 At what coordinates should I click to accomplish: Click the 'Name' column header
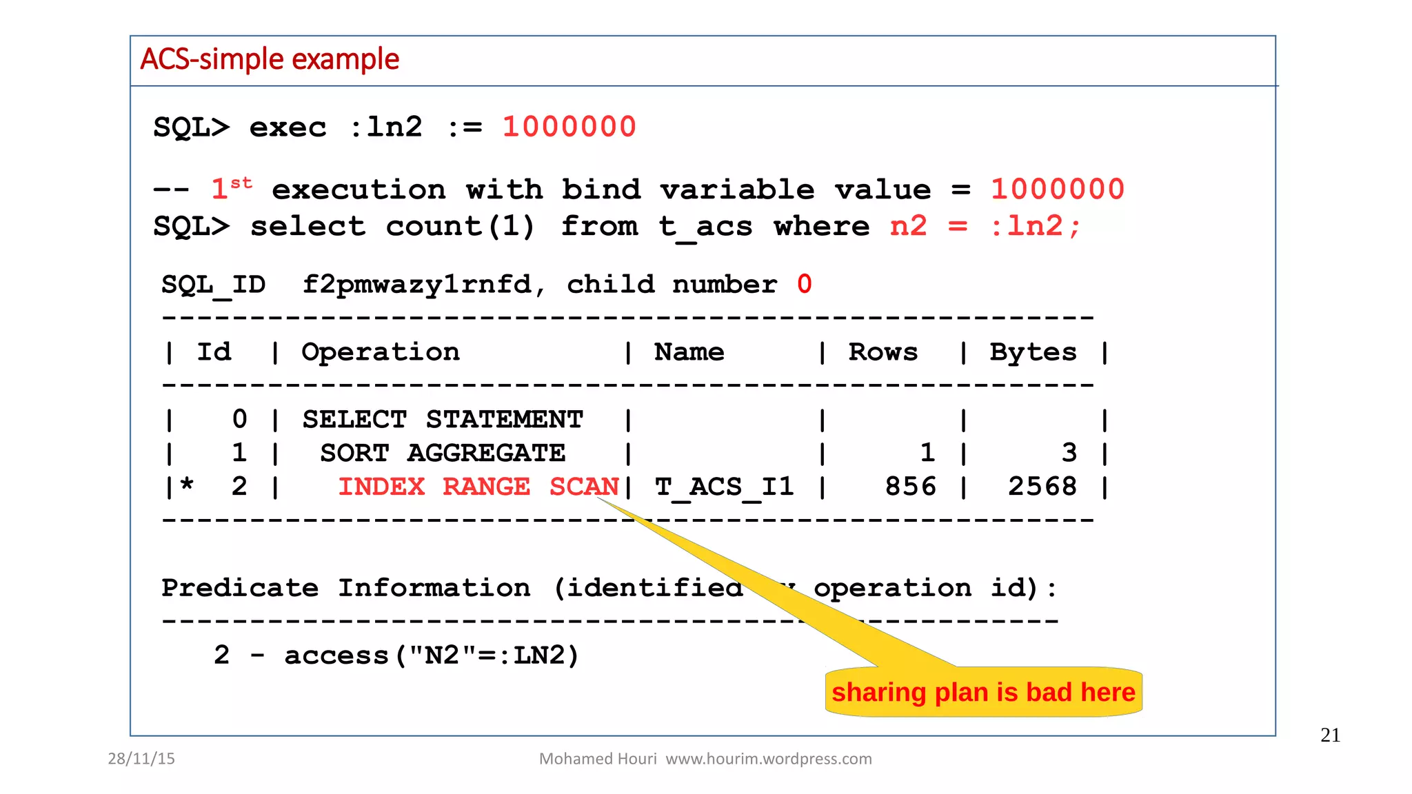click(689, 352)
